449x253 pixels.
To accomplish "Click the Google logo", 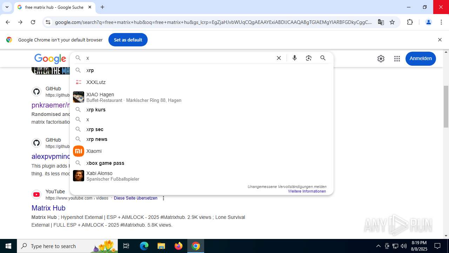I will point(50,59).
